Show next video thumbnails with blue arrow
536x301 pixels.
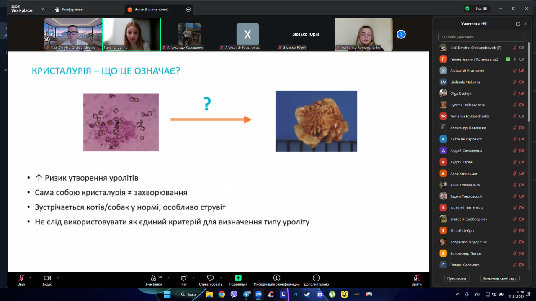(401, 34)
